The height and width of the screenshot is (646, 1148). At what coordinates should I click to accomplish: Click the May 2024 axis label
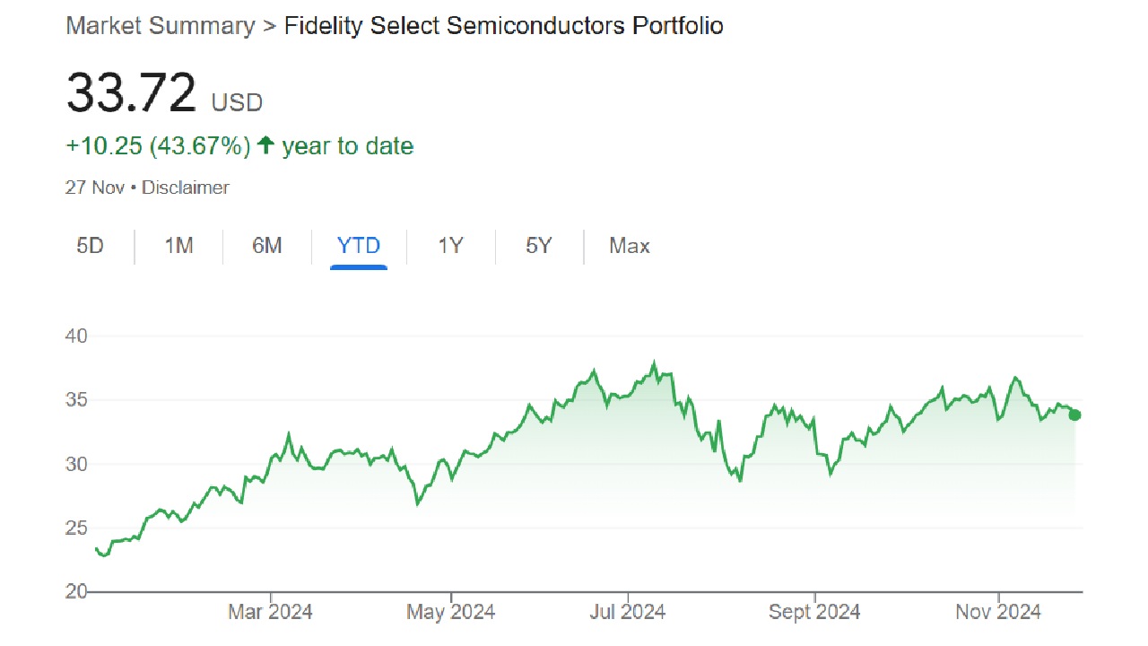[x=450, y=612]
